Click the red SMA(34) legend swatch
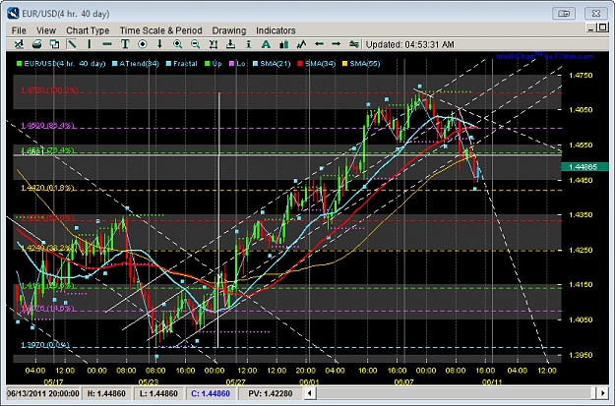Screen dimensions: 615x406 (300, 64)
